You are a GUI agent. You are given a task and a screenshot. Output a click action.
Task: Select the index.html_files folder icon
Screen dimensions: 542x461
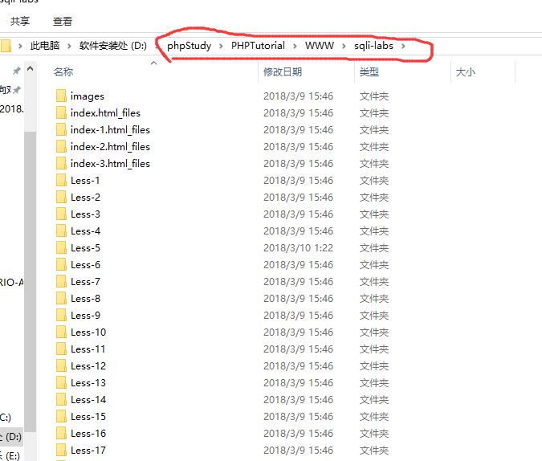61,112
